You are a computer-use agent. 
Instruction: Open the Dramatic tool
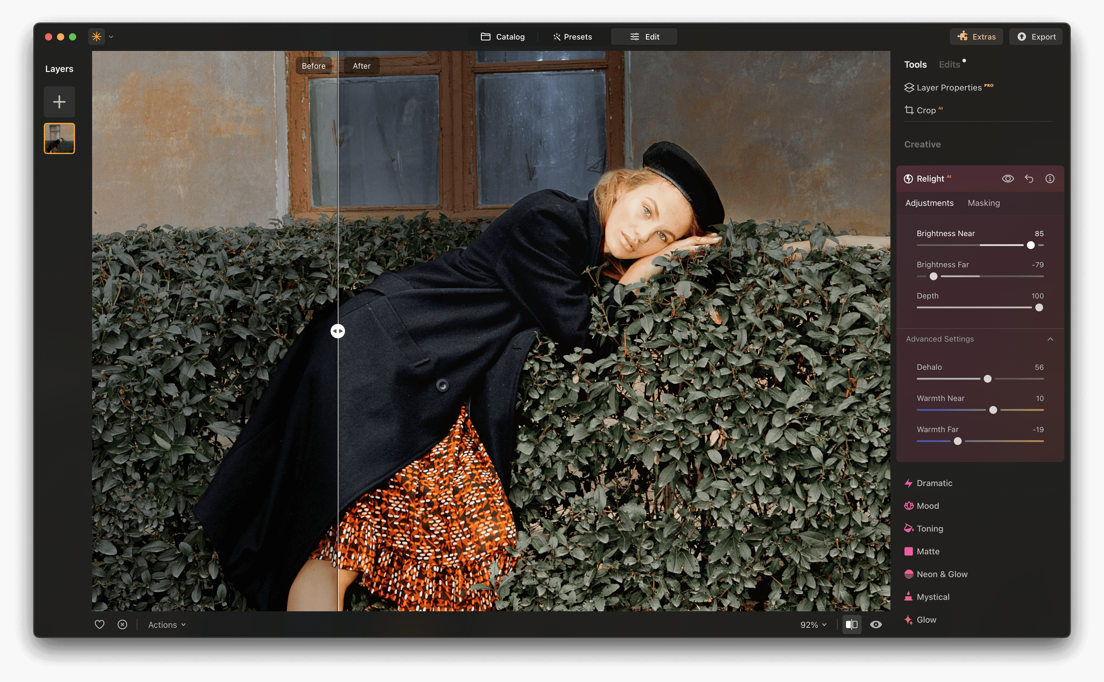[935, 483]
